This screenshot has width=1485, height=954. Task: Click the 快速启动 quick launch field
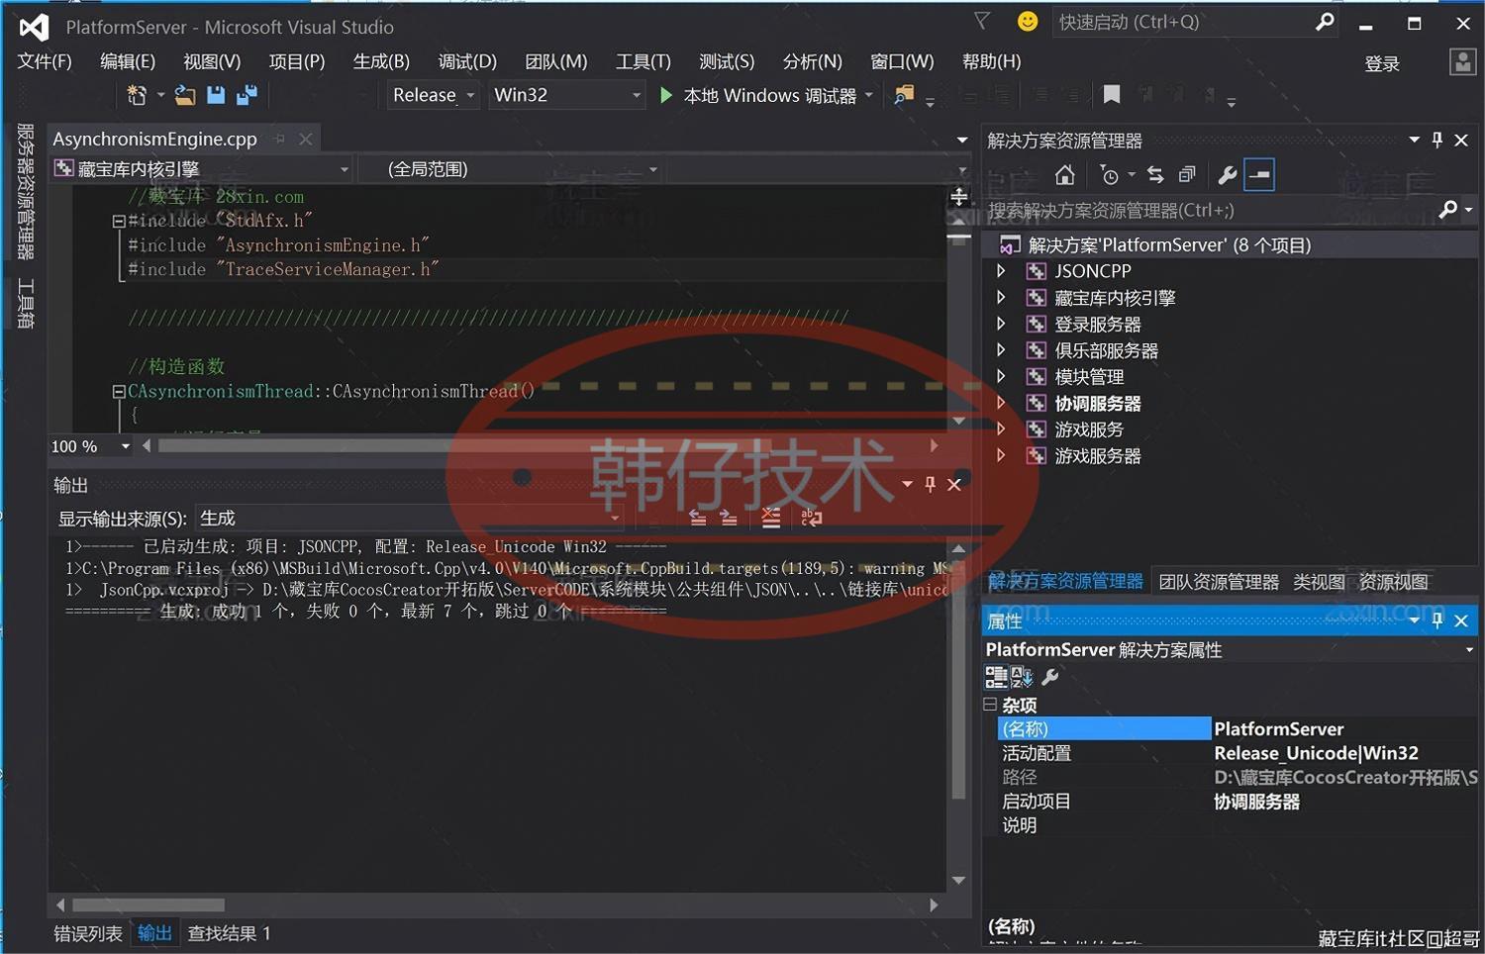[x=1183, y=22]
